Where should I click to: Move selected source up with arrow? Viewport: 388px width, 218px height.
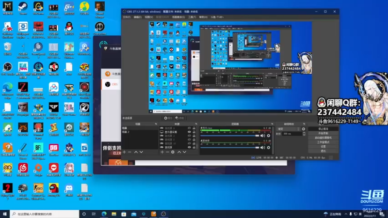179,152
